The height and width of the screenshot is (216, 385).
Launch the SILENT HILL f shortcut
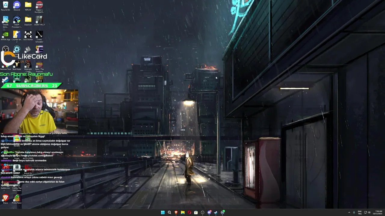tap(39, 21)
